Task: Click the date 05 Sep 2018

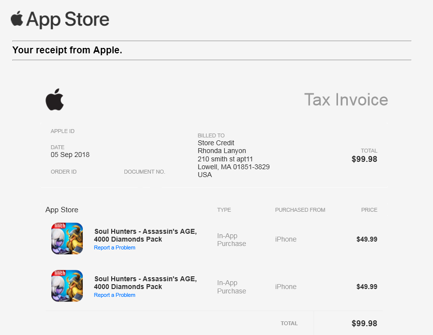Action: point(70,155)
